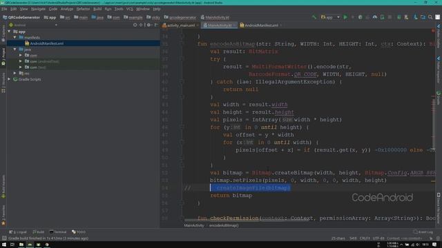This screenshot has width=442, height=248.
Task: Collapse the app module tree node
Action: click(x=9, y=32)
